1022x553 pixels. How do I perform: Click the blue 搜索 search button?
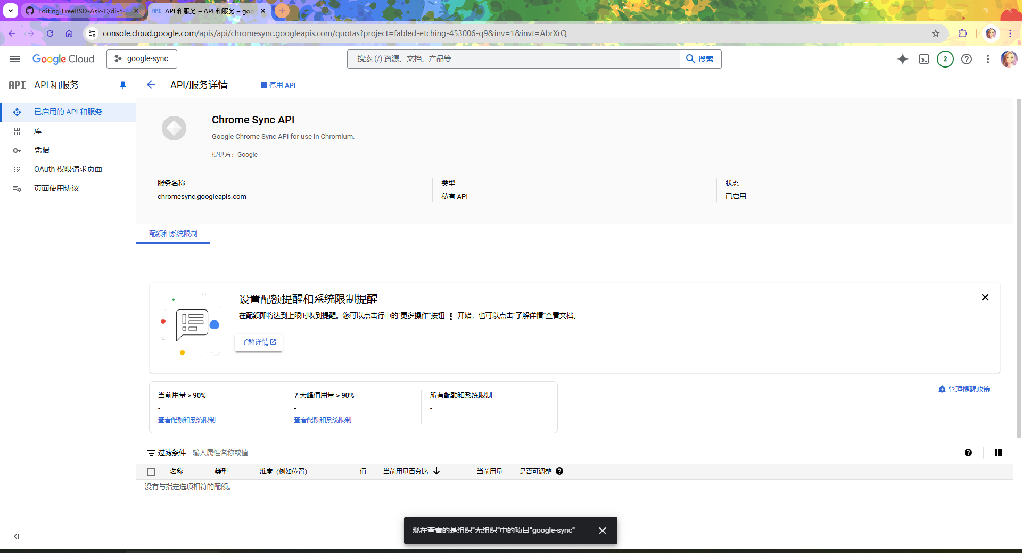700,59
